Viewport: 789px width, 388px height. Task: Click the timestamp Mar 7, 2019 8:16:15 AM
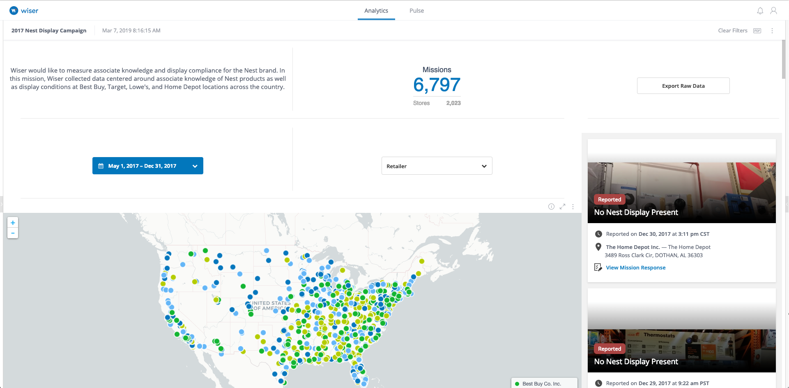(x=131, y=31)
